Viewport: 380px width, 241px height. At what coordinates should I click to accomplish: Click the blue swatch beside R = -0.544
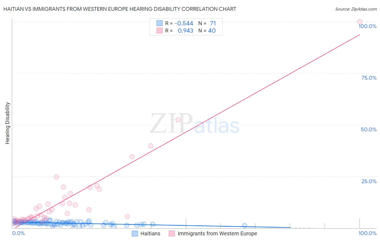[x=159, y=23]
